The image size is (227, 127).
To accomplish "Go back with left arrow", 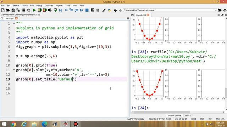I will pos(115,10).
